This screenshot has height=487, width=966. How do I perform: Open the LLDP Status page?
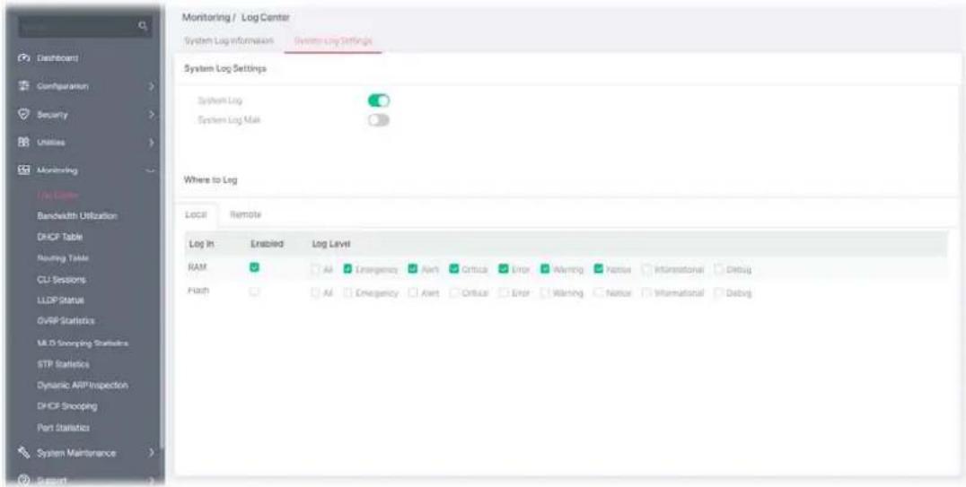[x=60, y=300]
